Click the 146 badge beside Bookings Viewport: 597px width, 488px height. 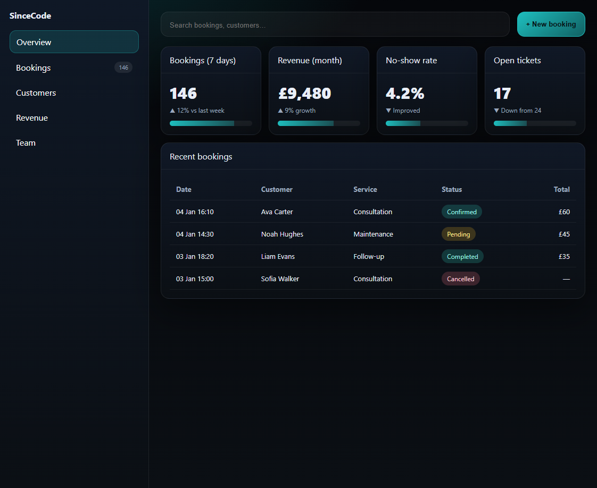123,68
